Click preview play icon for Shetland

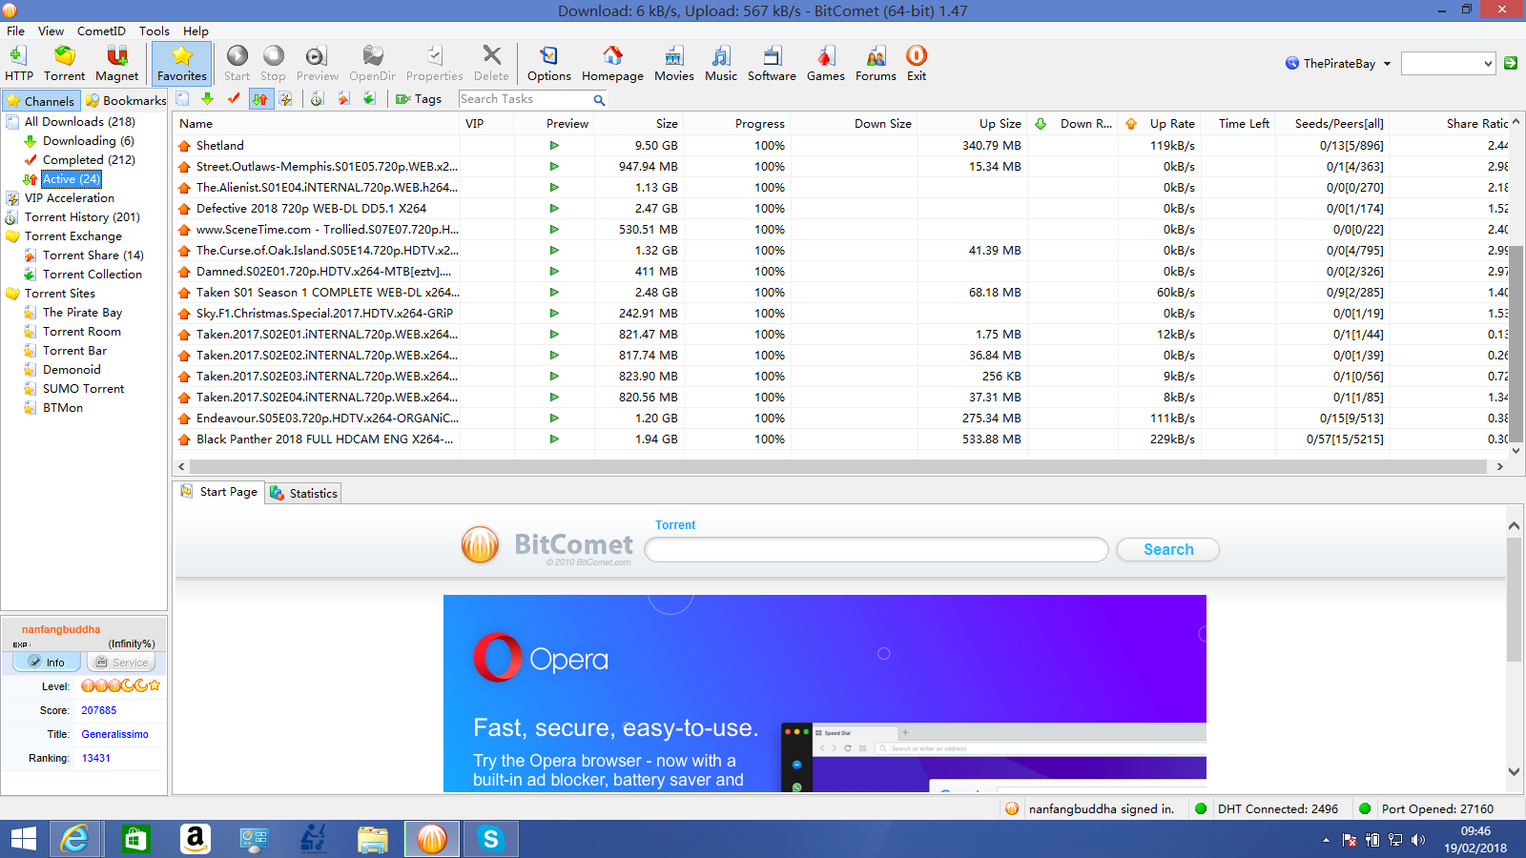pos(554,146)
